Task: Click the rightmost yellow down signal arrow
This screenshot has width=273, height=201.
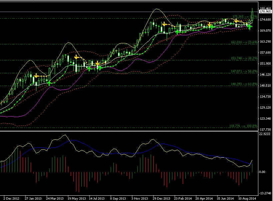Action: click(x=236, y=21)
